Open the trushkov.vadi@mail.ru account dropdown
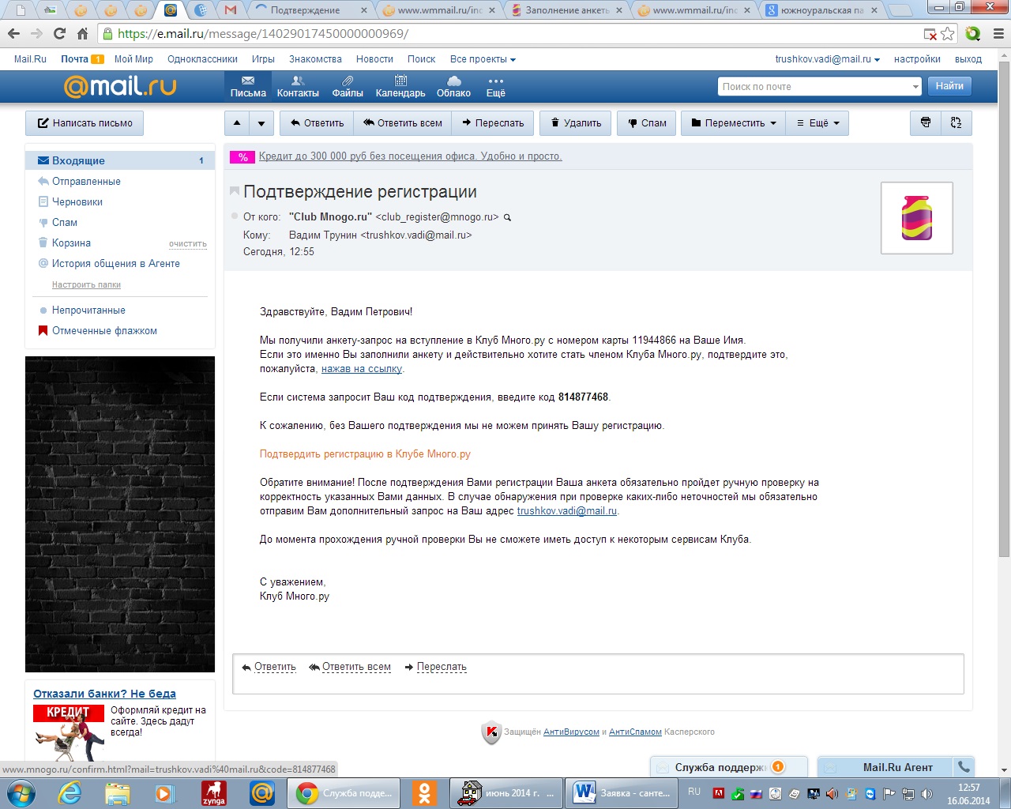The image size is (1011, 809). (x=827, y=59)
